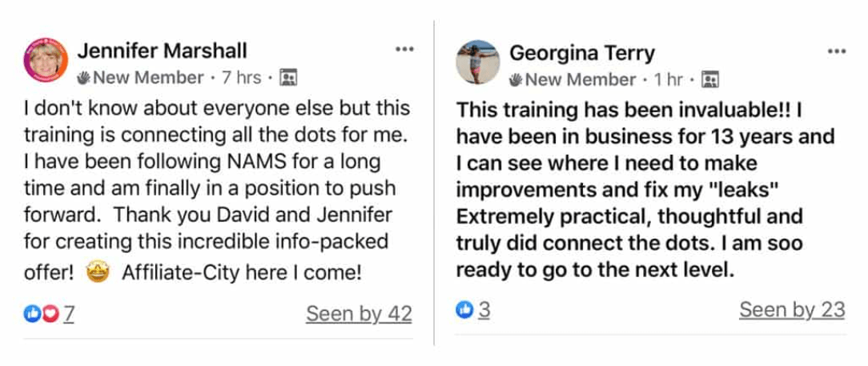The image size is (868, 366).
Task: Click group audience icon beside "1 hr"
Action: [x=710, y=79]
